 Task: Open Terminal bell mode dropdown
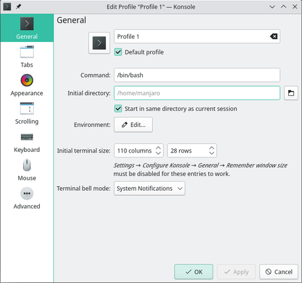150,188
